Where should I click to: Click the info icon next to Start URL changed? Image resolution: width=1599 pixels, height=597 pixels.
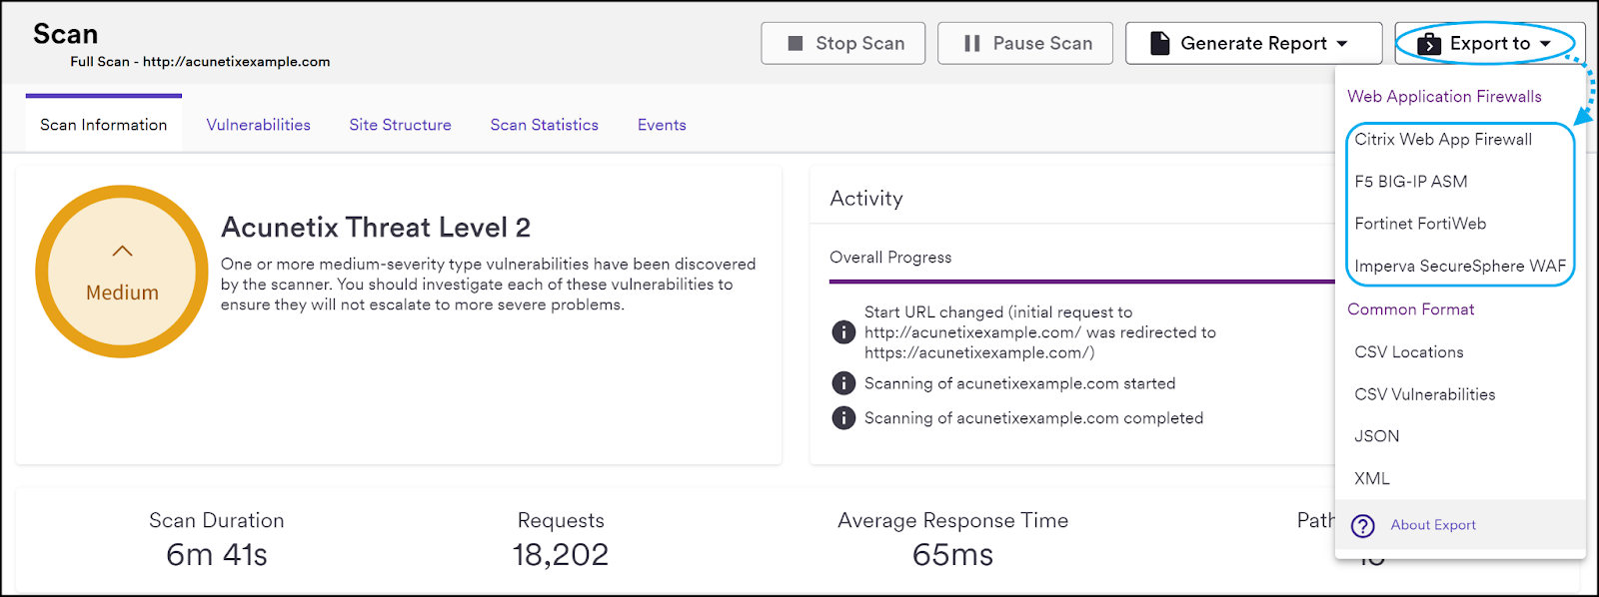point(843,332)
